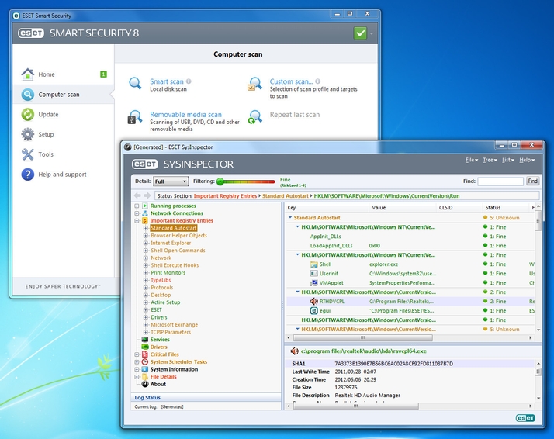Select the Userinit registry row
The width and height of the screenshot is (554, 439).
click(x=410, y=273)
